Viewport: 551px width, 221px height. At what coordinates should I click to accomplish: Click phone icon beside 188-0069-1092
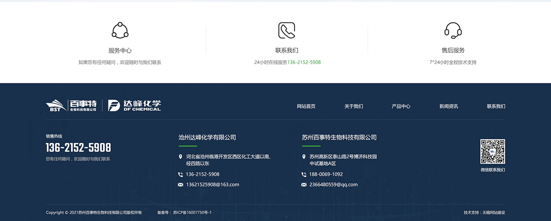click(304, 174)
